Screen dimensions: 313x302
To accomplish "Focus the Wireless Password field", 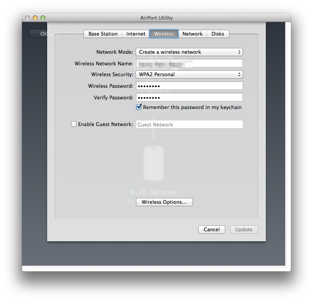I will point(189,86).
